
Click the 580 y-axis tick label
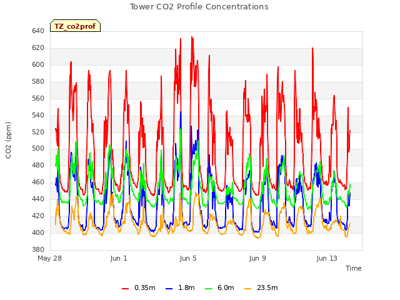pyautogui.click(x=38, y=81)
